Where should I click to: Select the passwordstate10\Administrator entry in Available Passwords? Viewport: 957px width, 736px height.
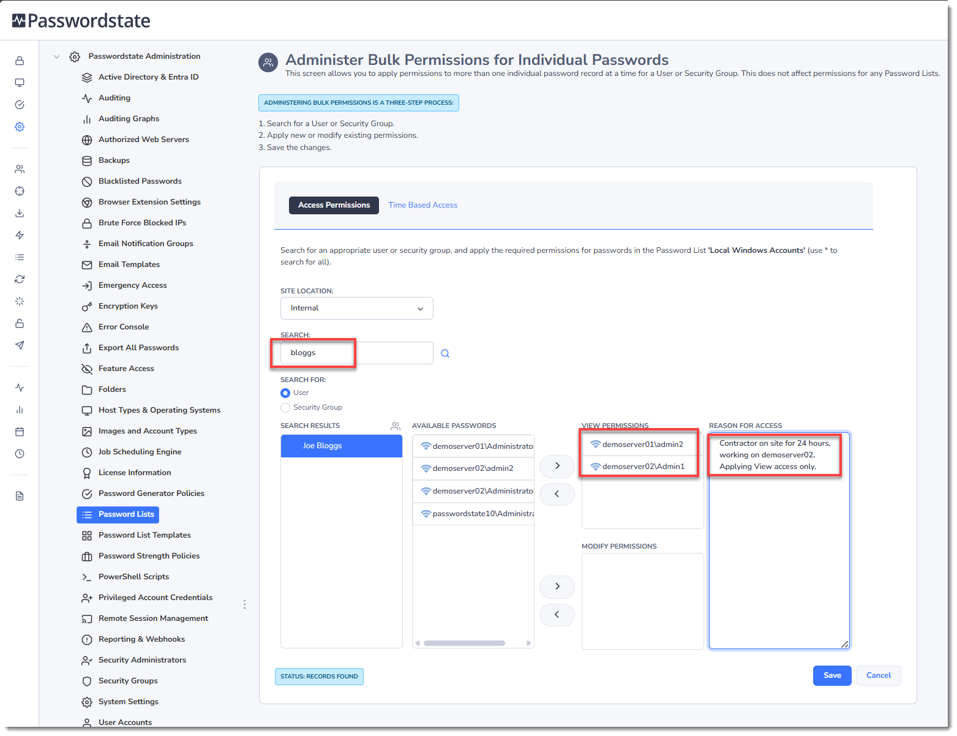pos(473,514)
